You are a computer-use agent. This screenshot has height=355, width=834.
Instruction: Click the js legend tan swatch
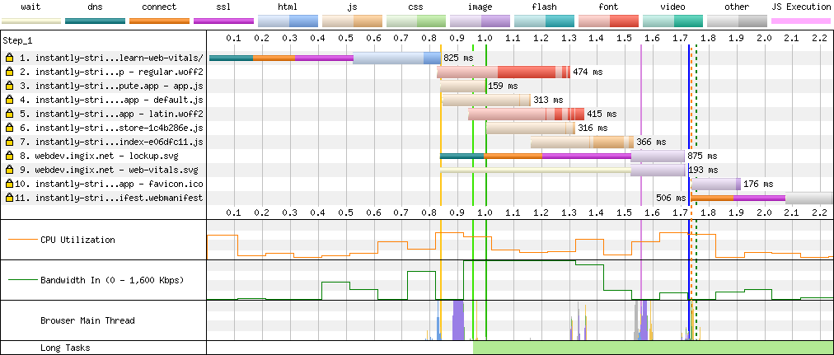pyautogui.click(x=352, y=21)
